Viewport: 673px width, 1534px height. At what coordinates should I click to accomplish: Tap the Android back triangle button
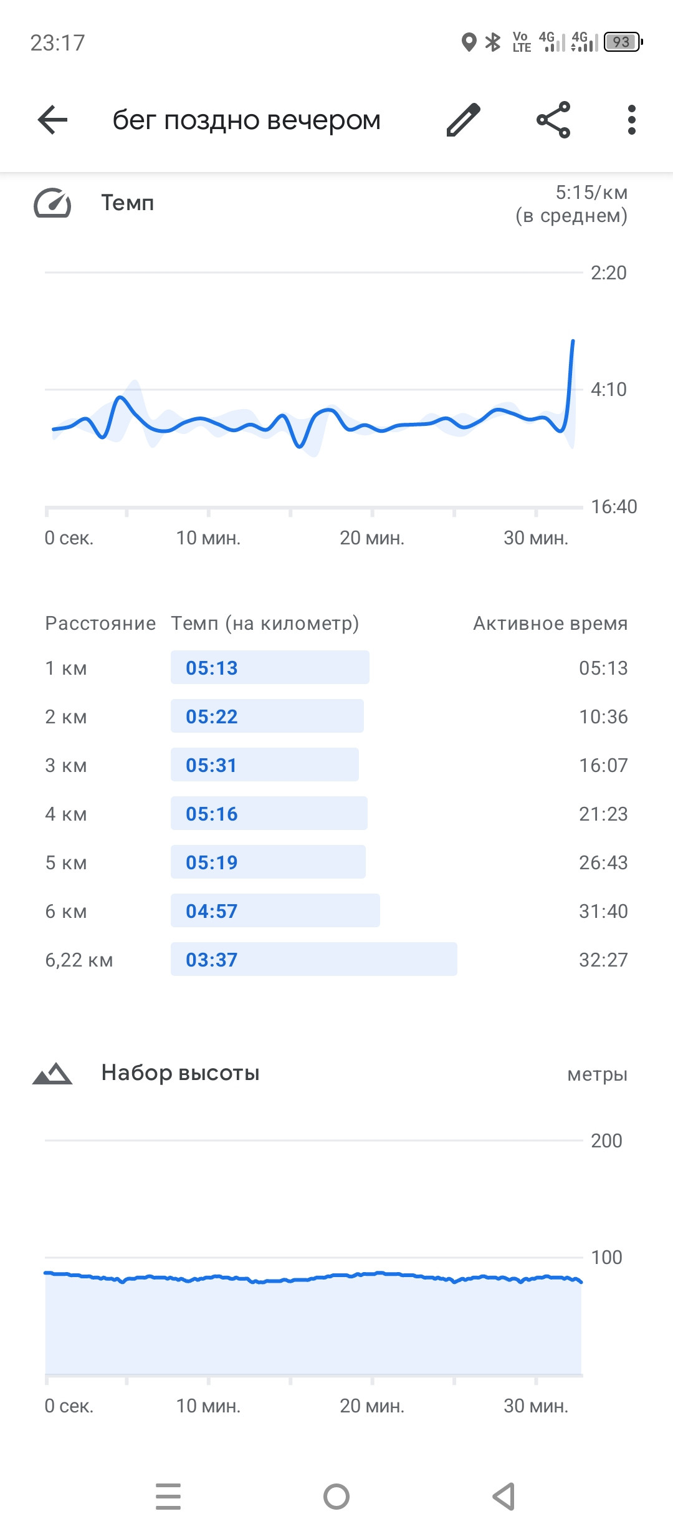click(504, 1497)
